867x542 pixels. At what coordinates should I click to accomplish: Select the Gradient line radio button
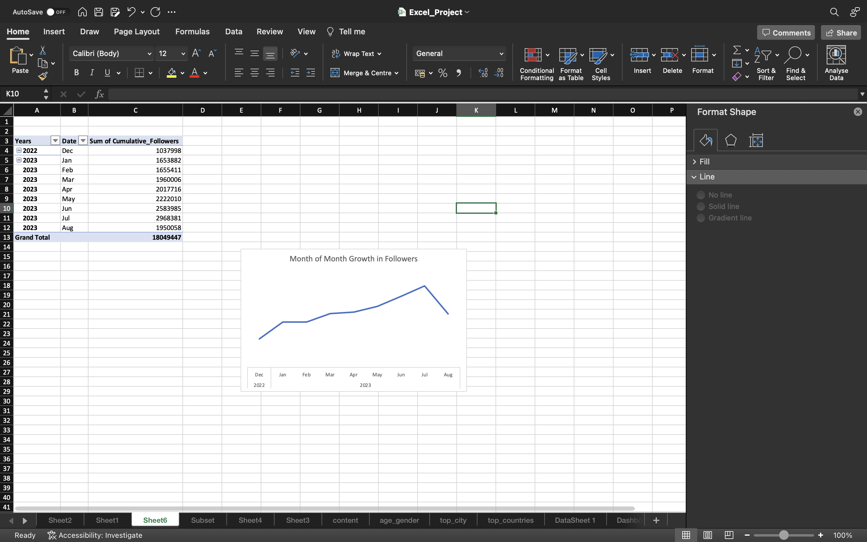(700, 218)
